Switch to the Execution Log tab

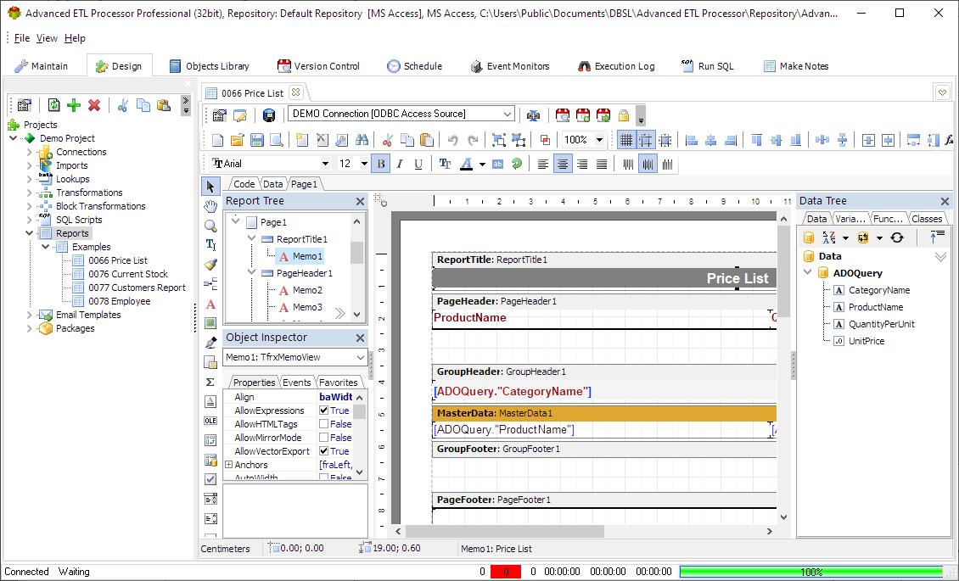coord(616,66)
